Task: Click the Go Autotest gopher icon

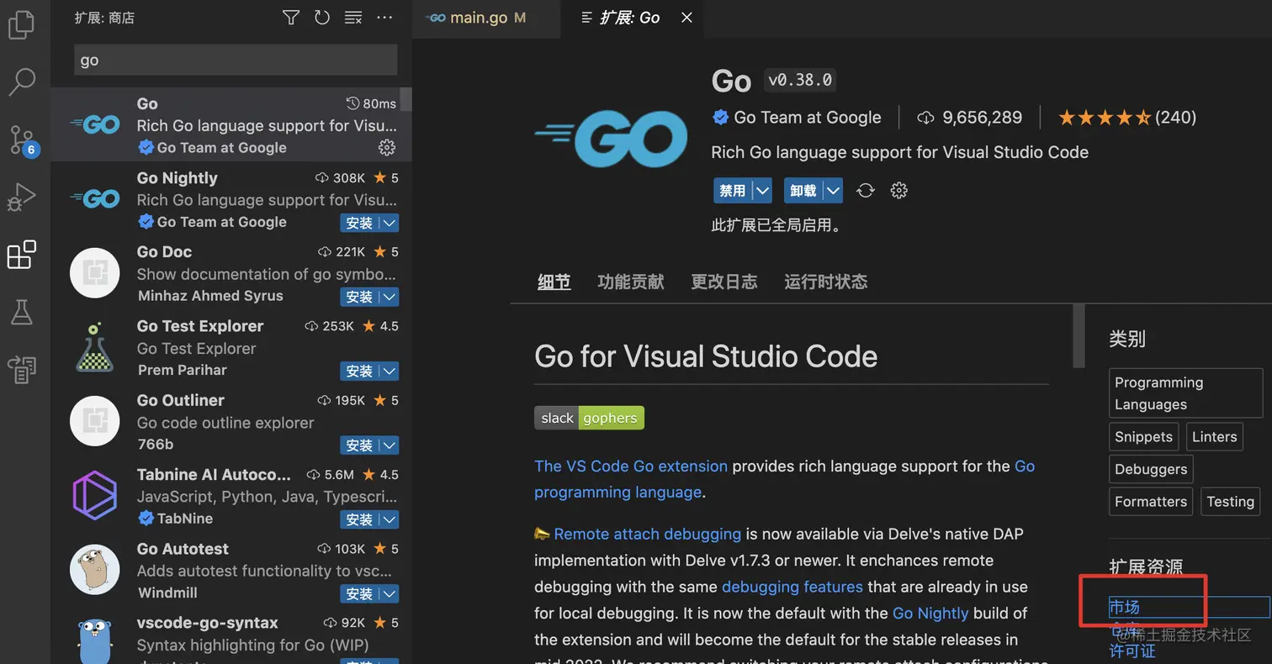Action: [x=95, y=569]
